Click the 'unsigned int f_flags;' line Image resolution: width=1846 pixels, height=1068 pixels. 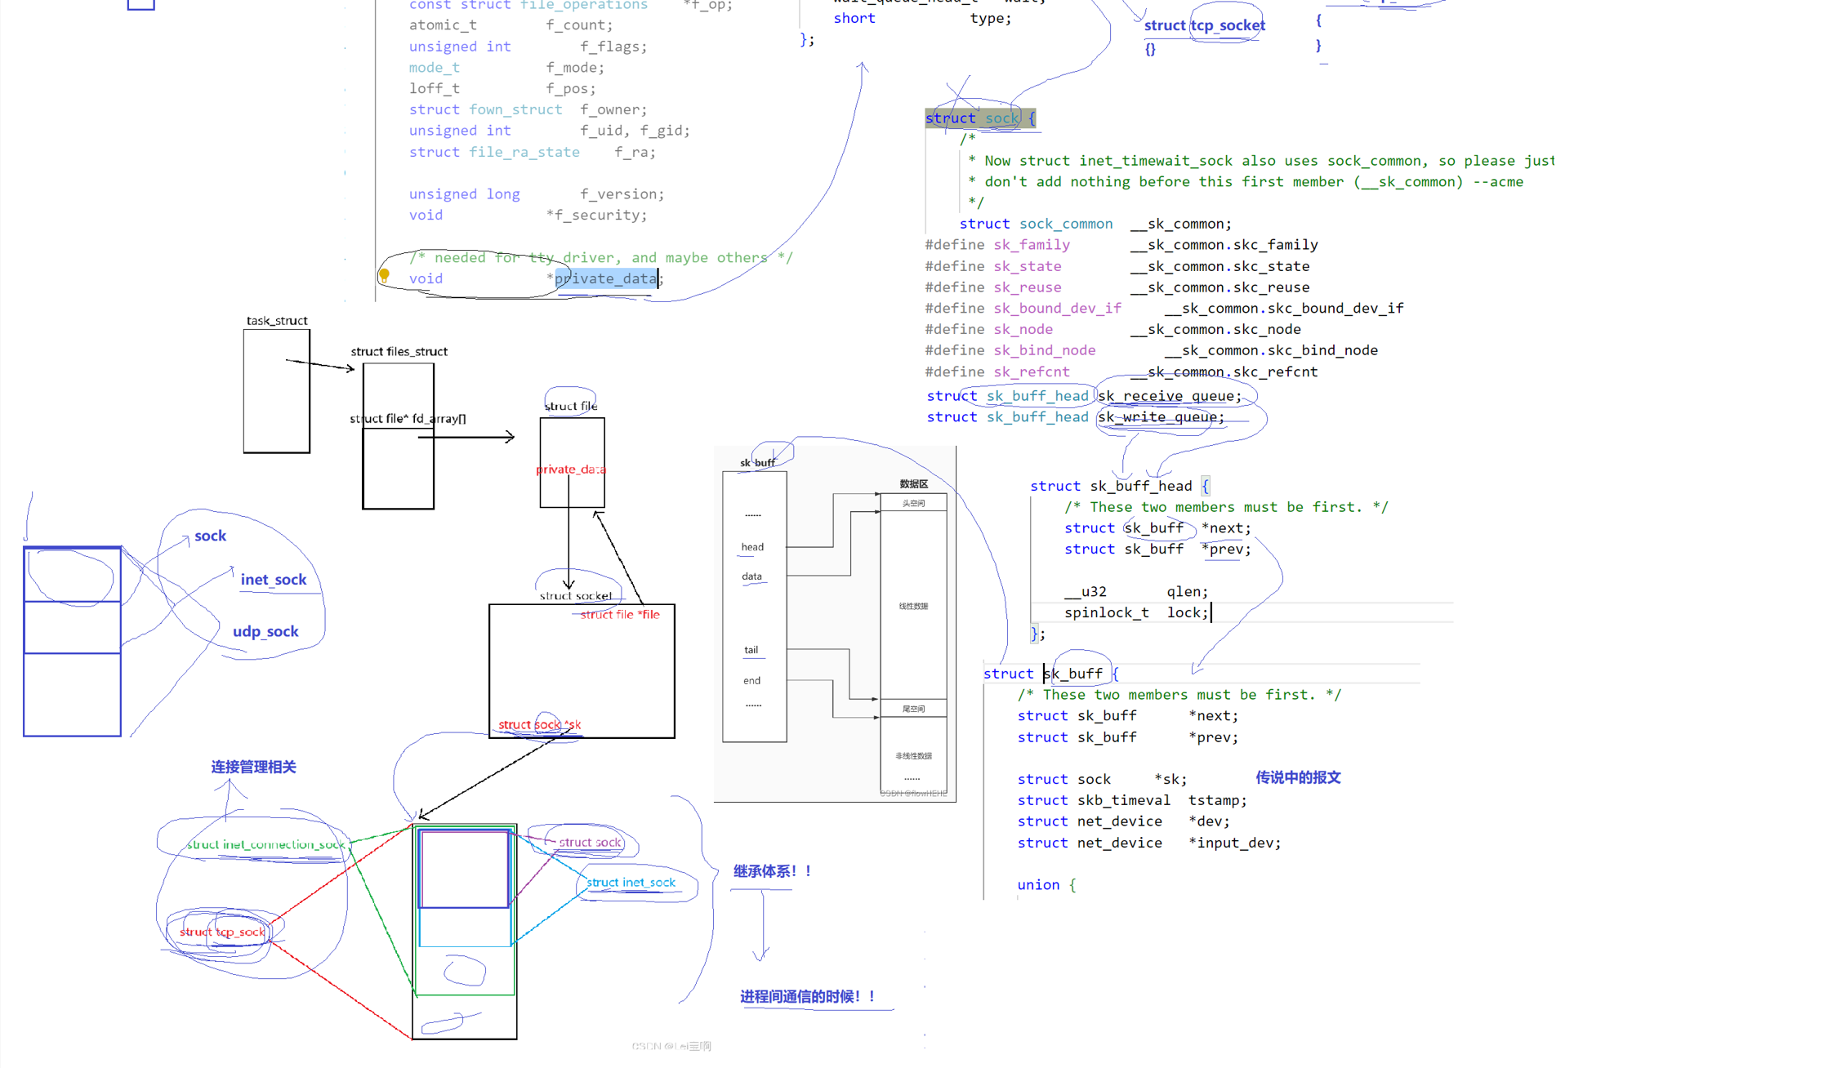pyautogui.click(x=528, y=47)
